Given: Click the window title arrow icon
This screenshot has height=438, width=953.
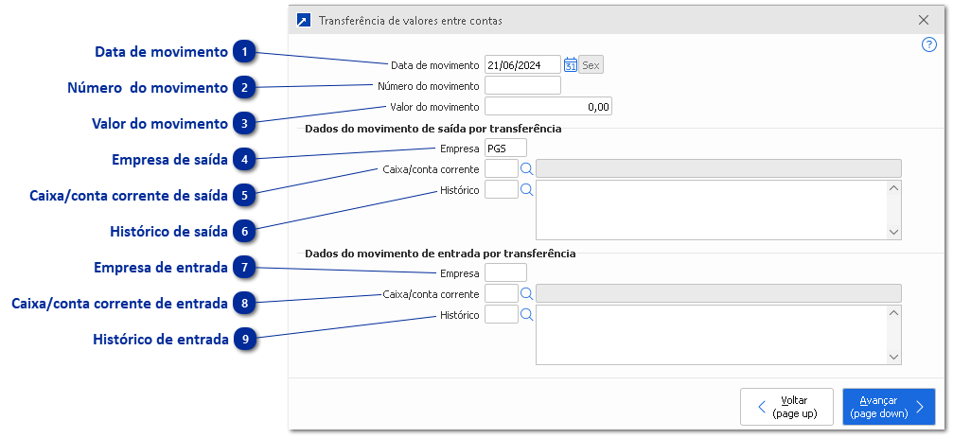Looking at the screenshot, I should [x=304, y=20].
